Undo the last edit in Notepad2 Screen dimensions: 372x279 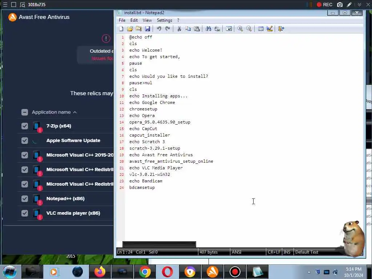coord(159,29)
